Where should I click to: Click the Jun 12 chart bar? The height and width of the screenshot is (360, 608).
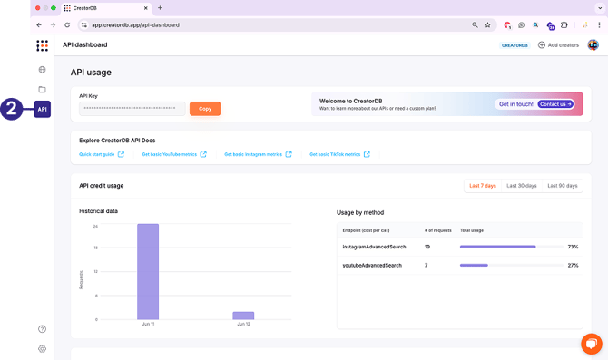coord(243,316)
